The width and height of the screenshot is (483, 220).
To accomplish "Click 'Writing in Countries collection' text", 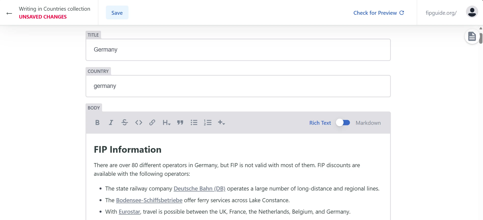I will tap(54, 9).
